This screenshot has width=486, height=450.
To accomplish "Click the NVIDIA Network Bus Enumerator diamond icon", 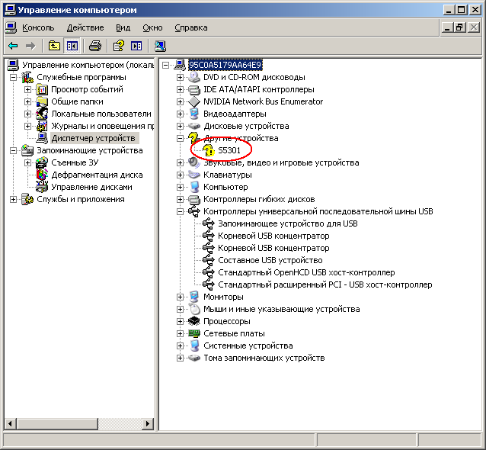I will [x=194, y=101].
